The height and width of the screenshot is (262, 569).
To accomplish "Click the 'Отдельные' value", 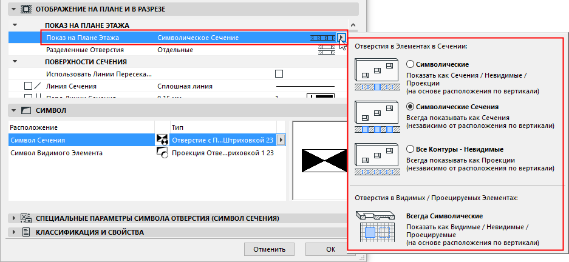I will click(x=175, y=50).
